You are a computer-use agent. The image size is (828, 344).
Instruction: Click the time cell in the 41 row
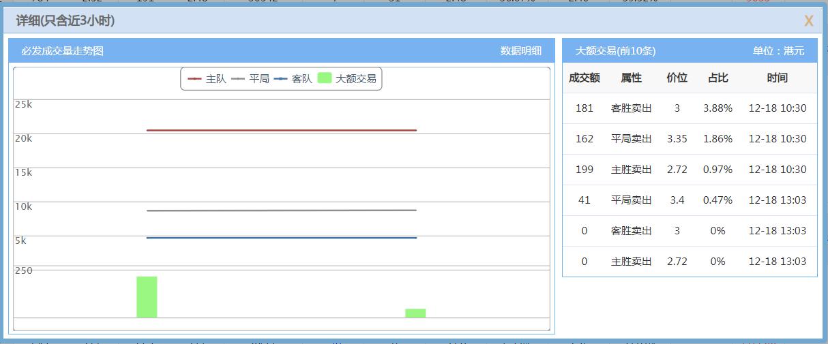pos(778,200)
